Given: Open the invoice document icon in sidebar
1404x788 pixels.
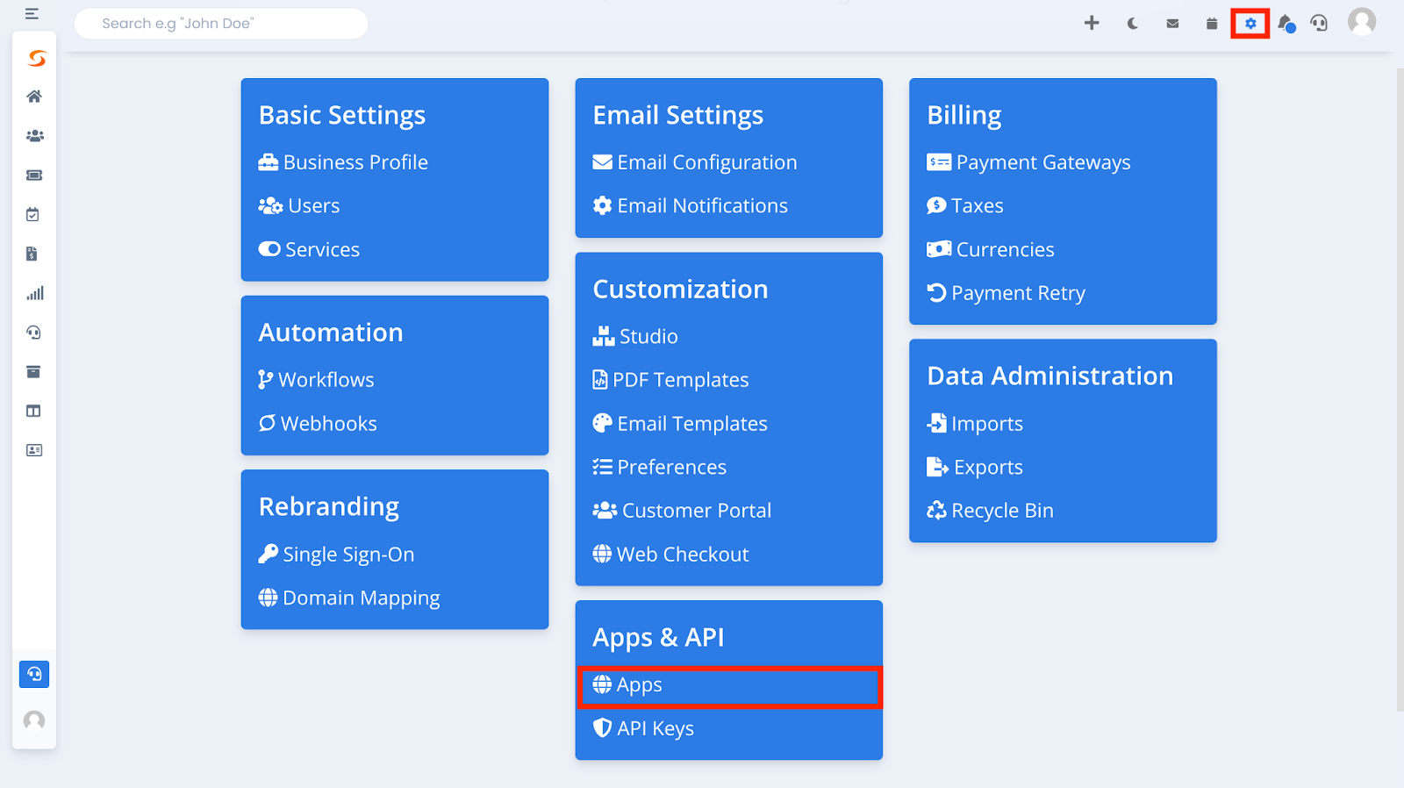Looking at the screenshot, I should 32,254.
